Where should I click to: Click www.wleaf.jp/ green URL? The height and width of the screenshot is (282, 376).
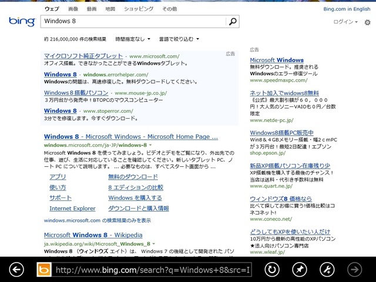267,252
